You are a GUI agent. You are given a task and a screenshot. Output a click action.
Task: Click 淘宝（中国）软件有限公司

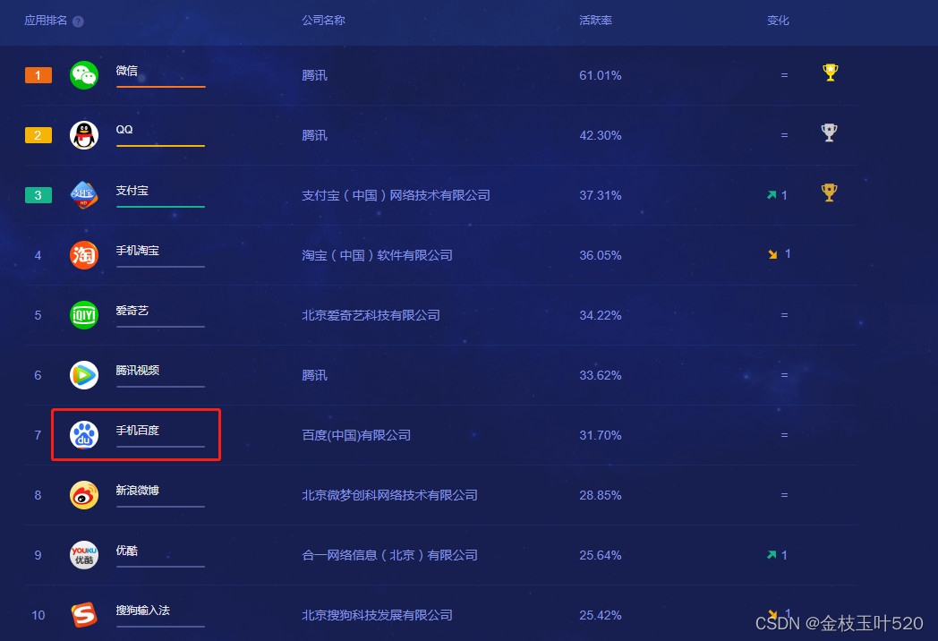pos(377,255)
